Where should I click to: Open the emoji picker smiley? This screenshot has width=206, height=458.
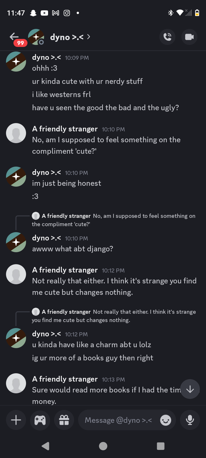166,420
